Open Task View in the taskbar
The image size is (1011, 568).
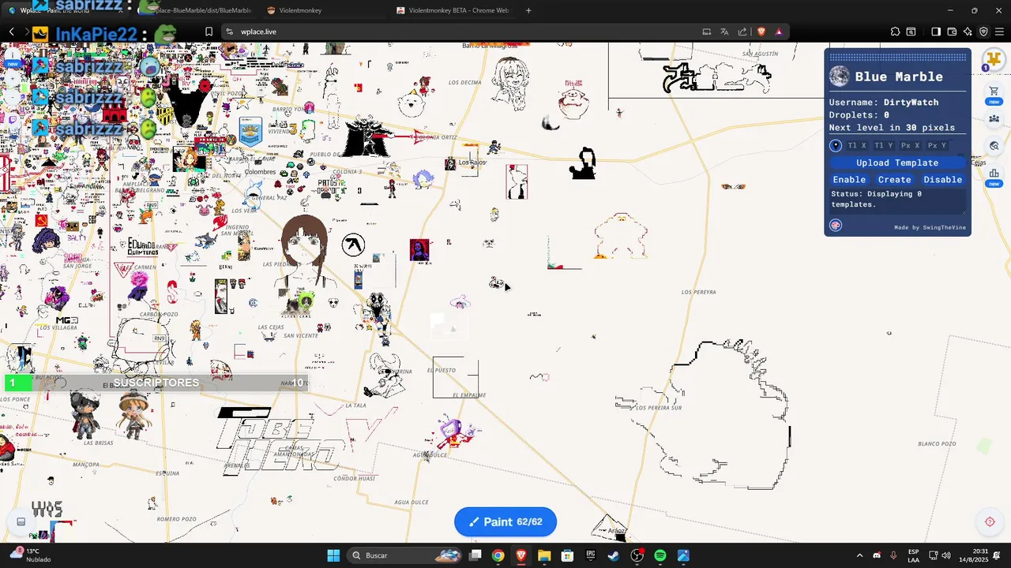click(x=475, y=555)
